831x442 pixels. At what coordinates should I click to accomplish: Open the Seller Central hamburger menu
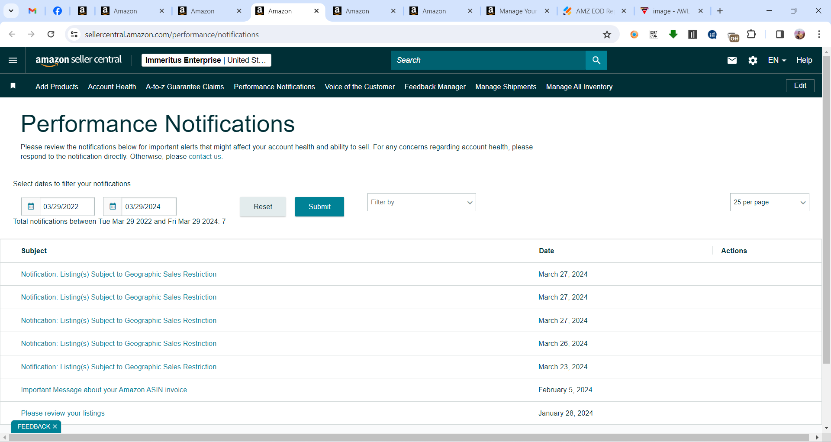click(x=13, y=60)
